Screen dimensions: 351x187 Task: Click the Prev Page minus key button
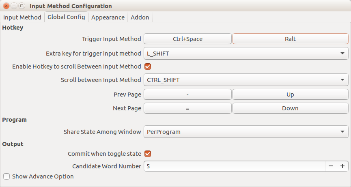point(187,95)
